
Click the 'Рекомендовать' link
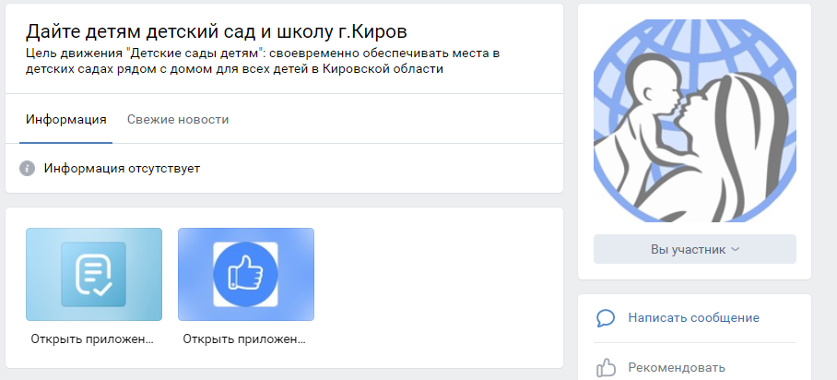[677, 368]
